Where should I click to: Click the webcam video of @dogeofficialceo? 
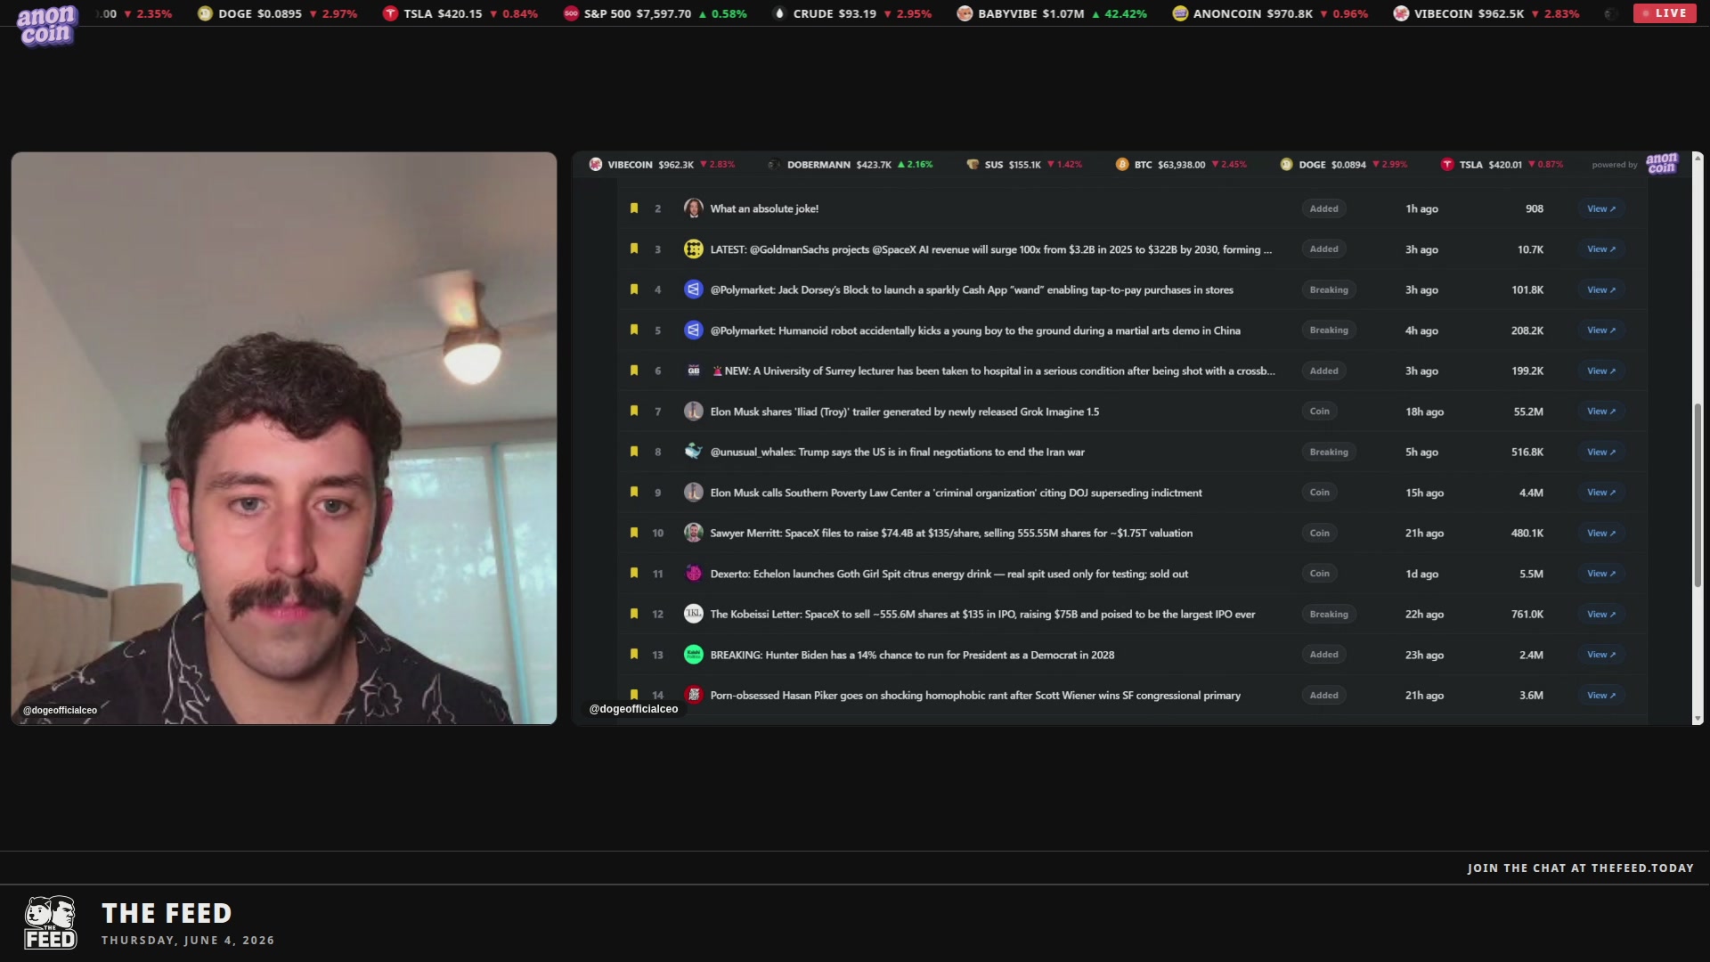[284, 438]
